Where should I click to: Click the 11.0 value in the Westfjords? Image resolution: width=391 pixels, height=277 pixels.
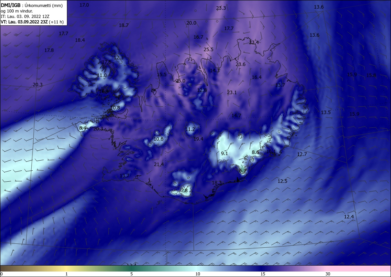pyautogui.click(x=102, y=75)
